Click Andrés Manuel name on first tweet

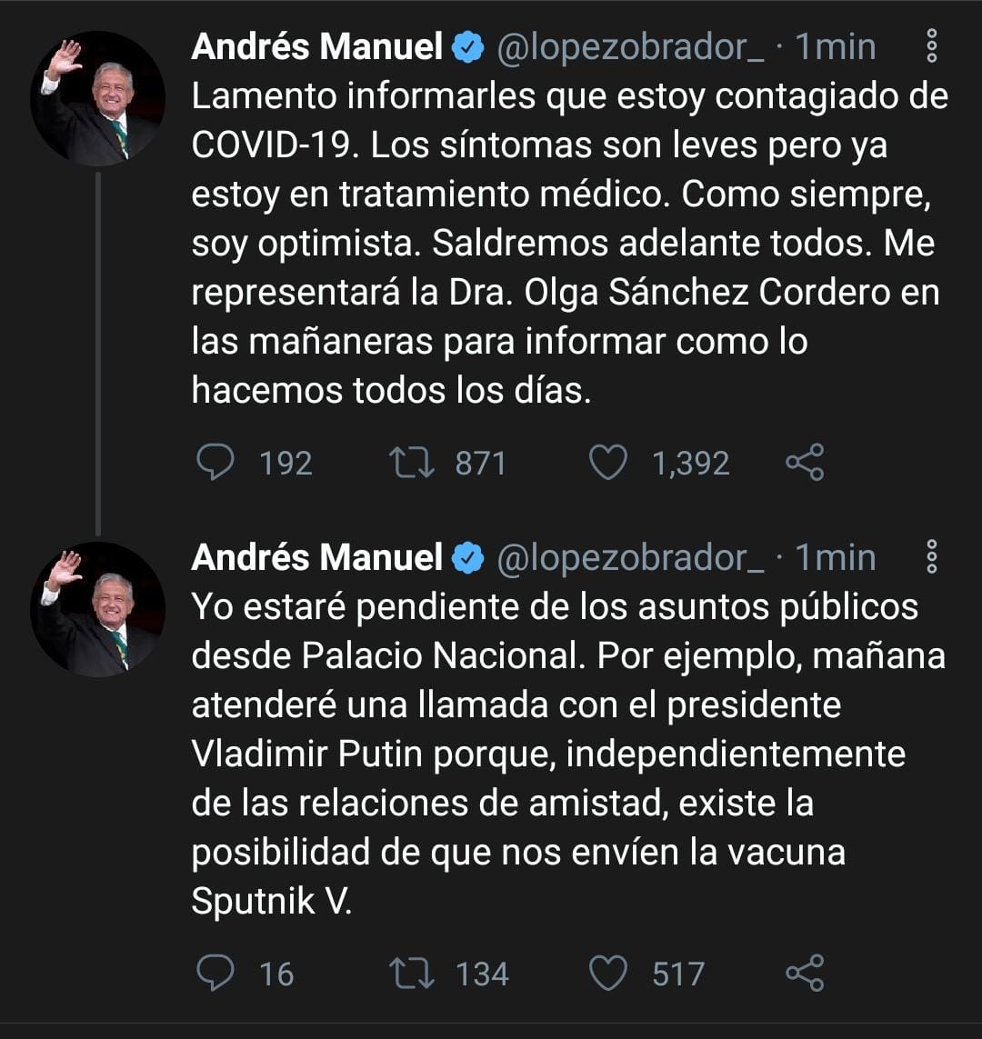pos(316,47)
